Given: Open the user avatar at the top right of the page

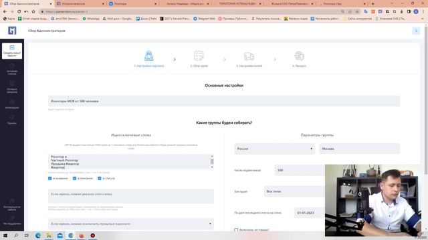Looking at the screenshot, I should (416, 31).
